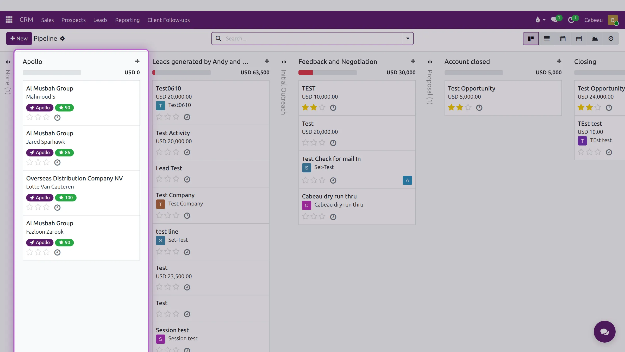Toggle third star on TEST USD 10,000 card
Screen dimensions: 625x352
tap(322, 107)
